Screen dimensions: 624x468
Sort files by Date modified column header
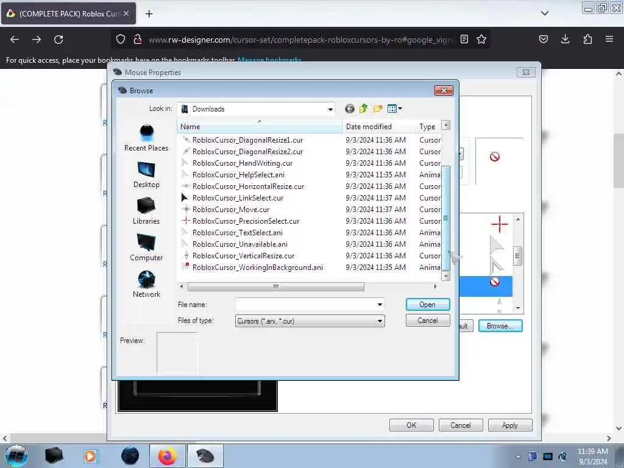point(378,127)
